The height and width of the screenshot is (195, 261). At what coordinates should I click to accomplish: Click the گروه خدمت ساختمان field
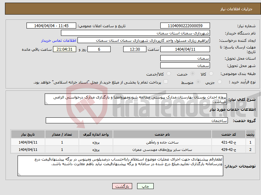tap(137, 120)
